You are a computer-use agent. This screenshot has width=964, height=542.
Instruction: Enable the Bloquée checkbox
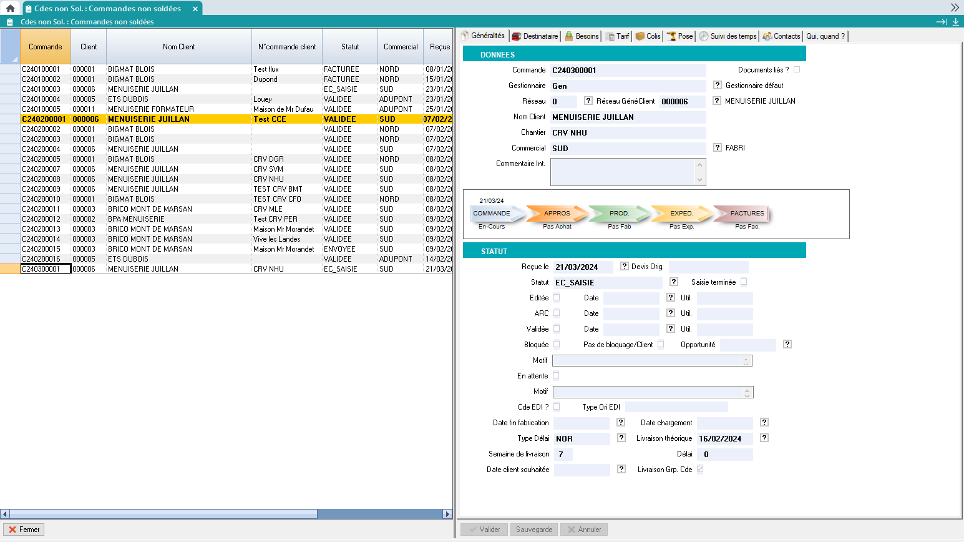557,344
